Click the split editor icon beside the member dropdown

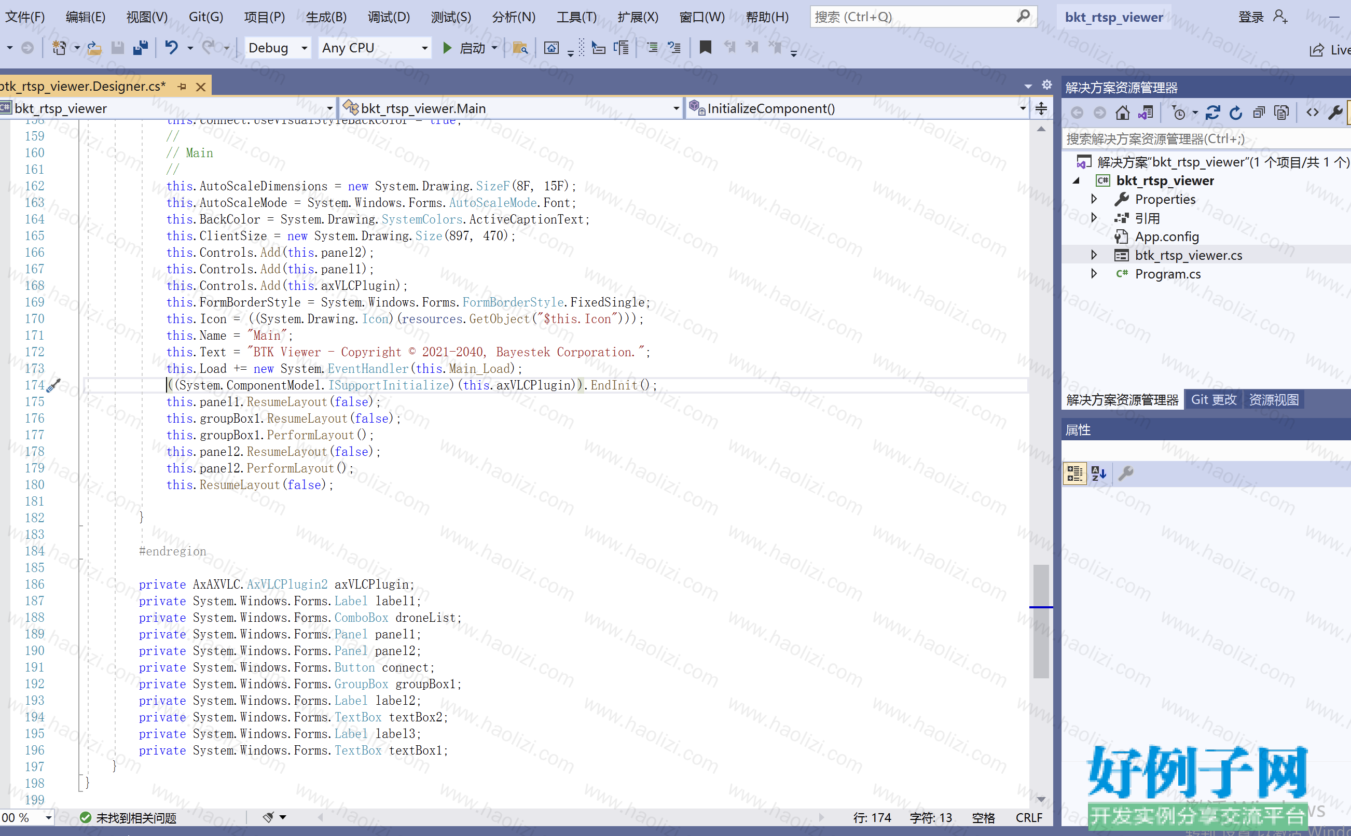(1041, 108)
